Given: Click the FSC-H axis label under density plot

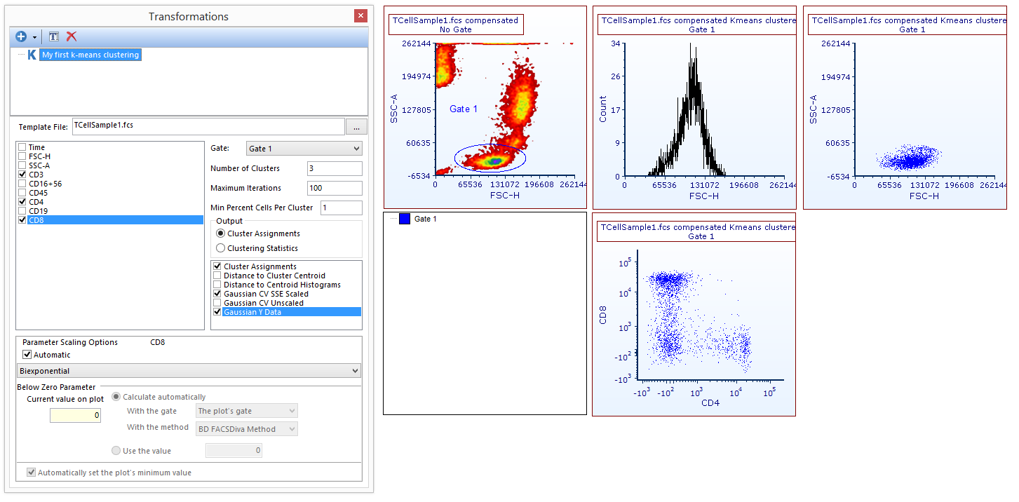Looking at the screenshot, I should pyautogui.click(x=505, y=196).
